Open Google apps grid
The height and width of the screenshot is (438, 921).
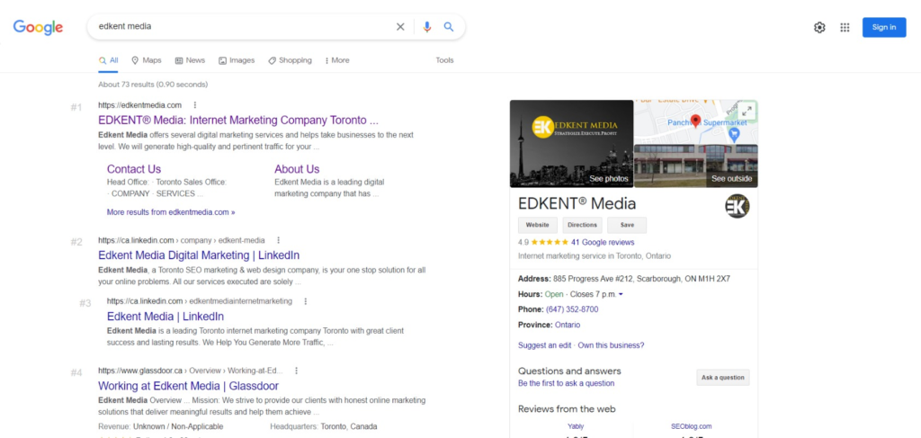tap(845, 27)
